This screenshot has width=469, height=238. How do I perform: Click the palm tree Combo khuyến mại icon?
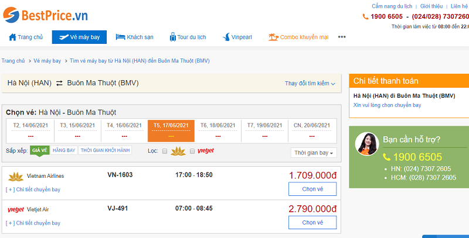273,37
